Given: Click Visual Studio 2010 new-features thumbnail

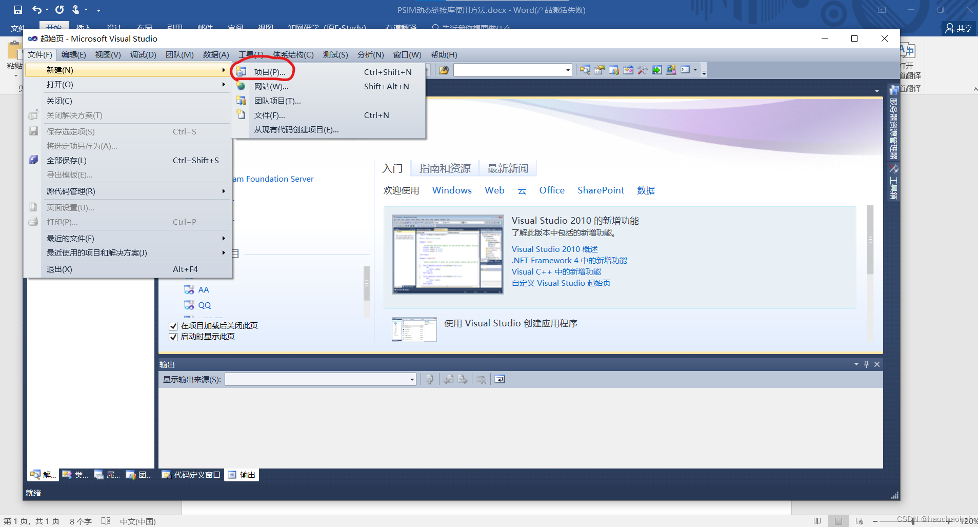Looking at the screenshot, I should (x=448, y=254).
